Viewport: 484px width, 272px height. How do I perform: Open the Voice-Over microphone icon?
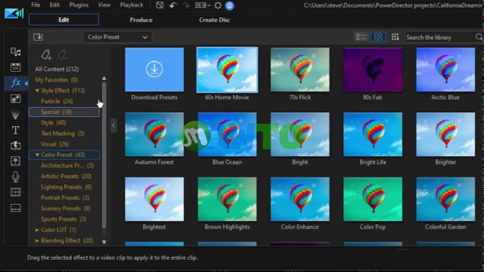point(16,177)
